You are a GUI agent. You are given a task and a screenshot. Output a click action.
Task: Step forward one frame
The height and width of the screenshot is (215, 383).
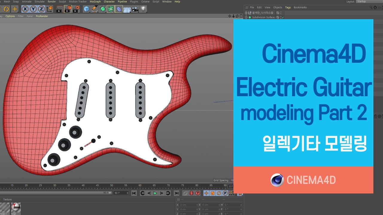pos(162,193)
